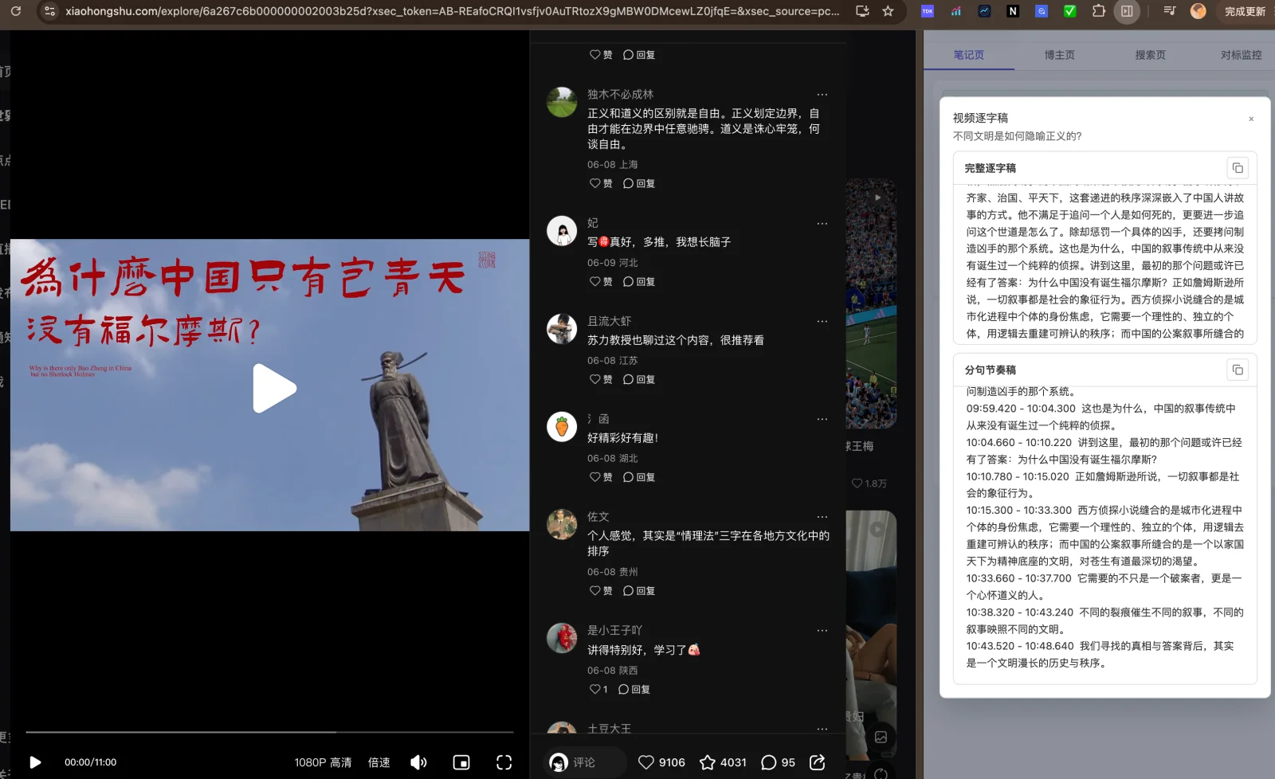The height and width of the screenshot is (779, 1275).
Task: Like the comment by 独木不必成林
Action: tap(601, 183)
